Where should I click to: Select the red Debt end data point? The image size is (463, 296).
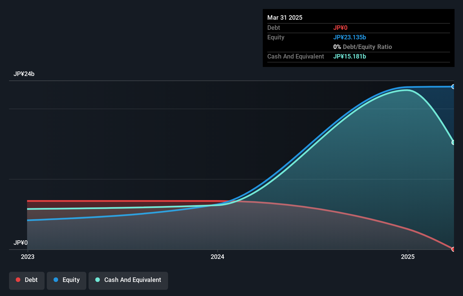(453, 249)
